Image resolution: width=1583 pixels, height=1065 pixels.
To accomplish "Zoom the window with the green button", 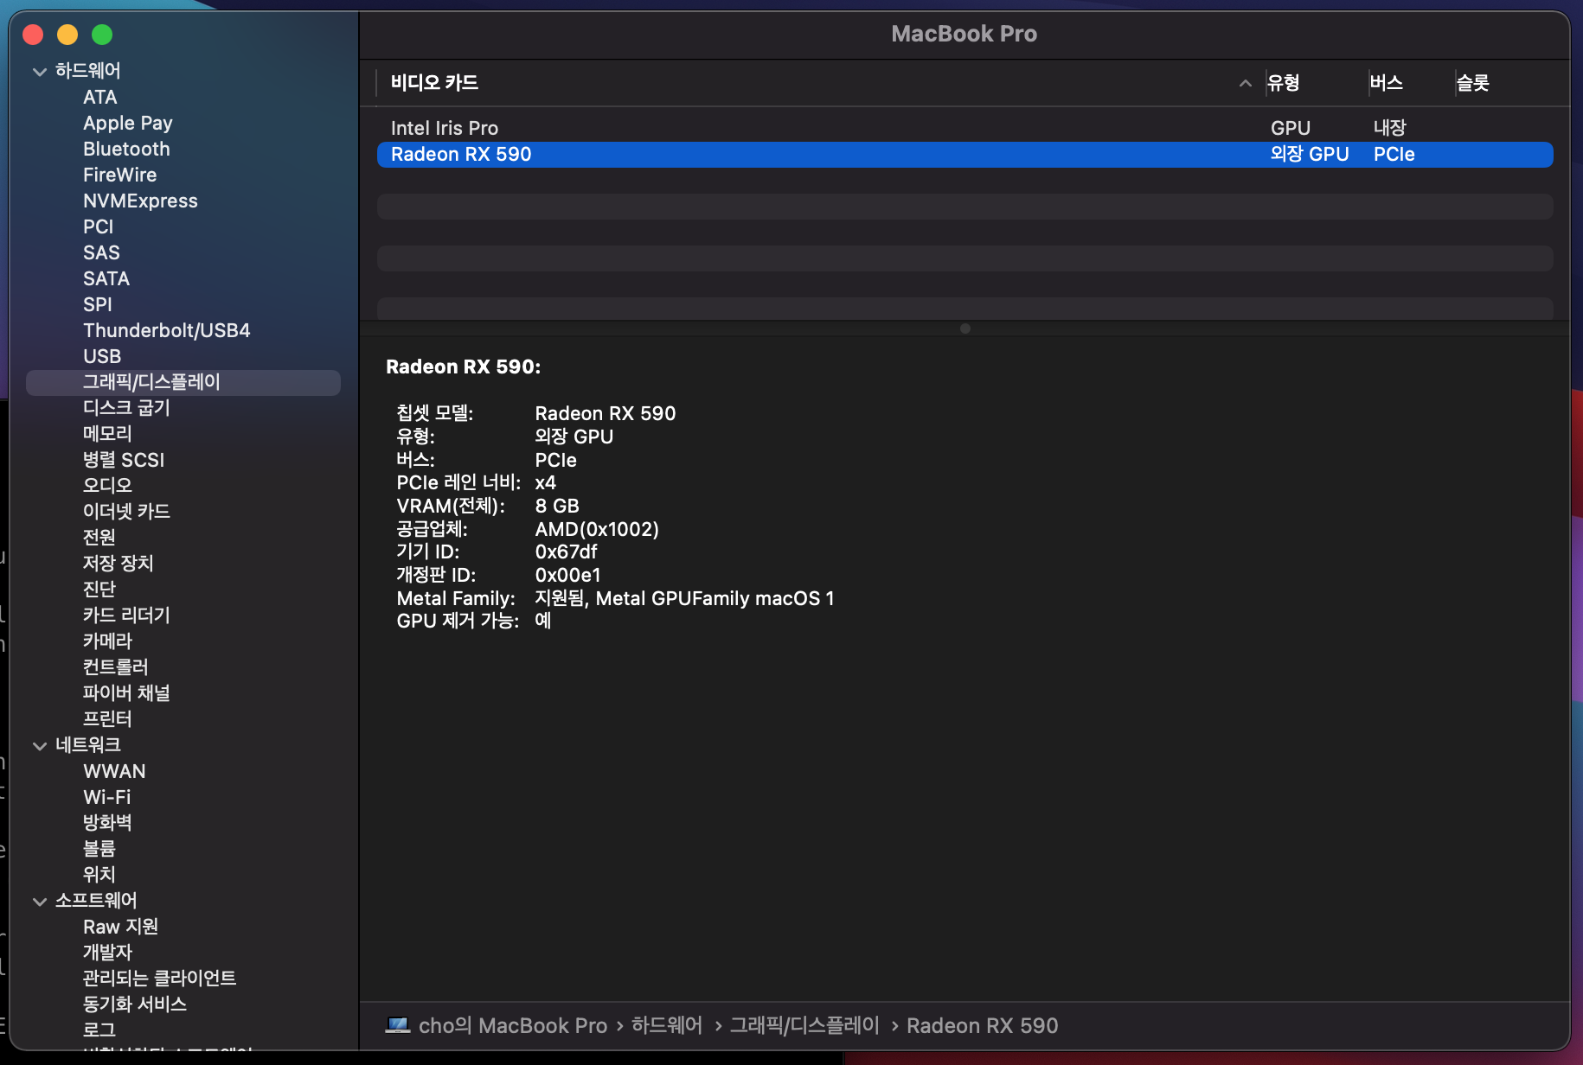I will (x=102, y=35).
